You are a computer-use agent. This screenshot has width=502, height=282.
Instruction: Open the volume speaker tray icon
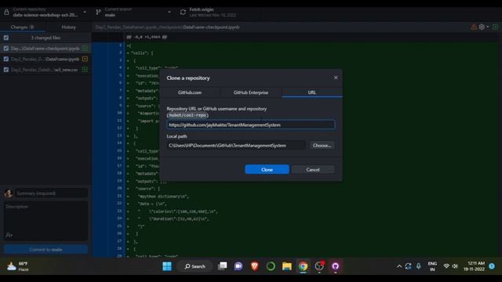455,266
